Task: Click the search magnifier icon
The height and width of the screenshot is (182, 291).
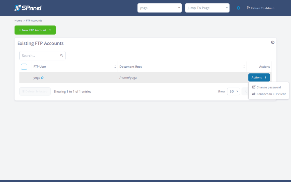Action: tap(62, 55)
